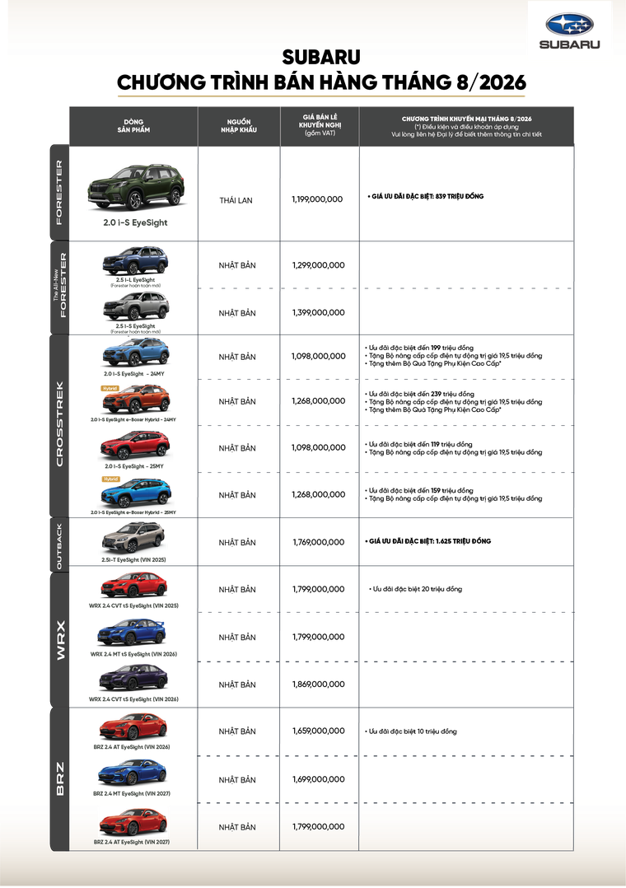The image size is (626, 888).
Task: Select the Outback 2.5i-T car image
Action: 133,538
